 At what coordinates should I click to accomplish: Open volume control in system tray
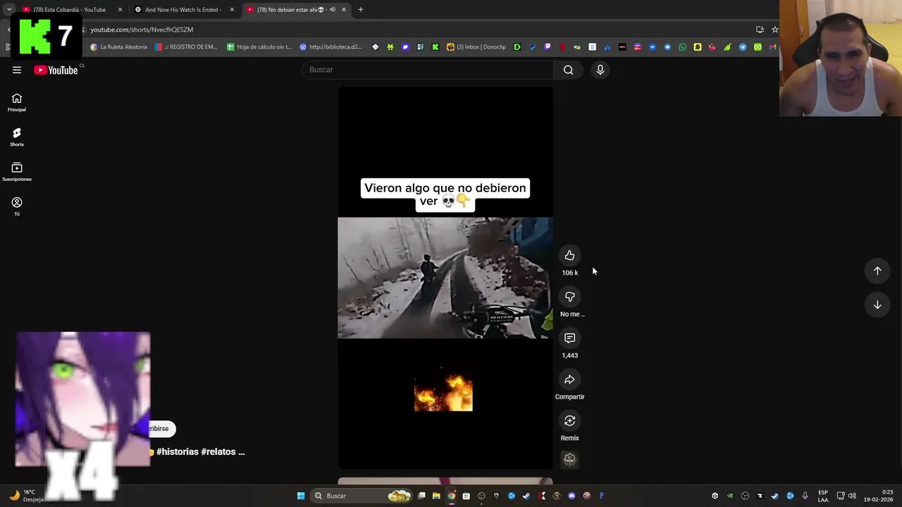tap(852, 496)
